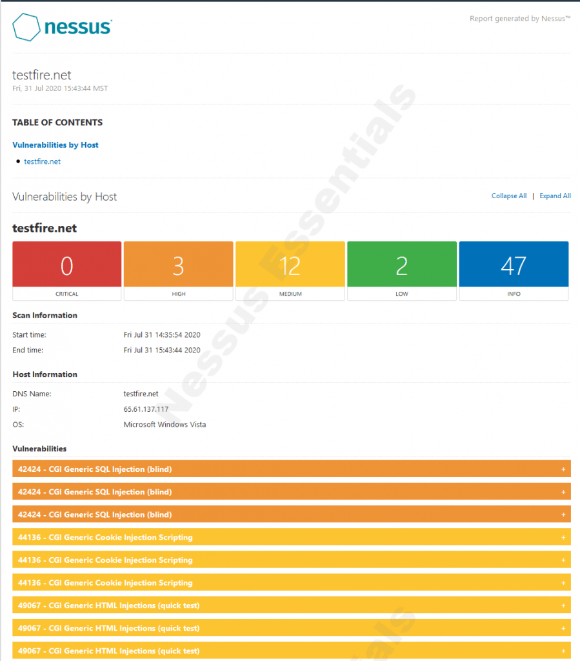Screen dimensions: 580x661
Task: Click the CRITICAL severity tile showing 0
Action: pos(66,265)
